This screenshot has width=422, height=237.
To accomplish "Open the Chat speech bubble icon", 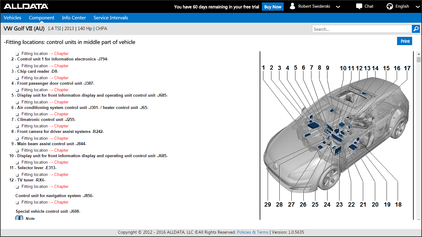I will (x=359, y=6).
